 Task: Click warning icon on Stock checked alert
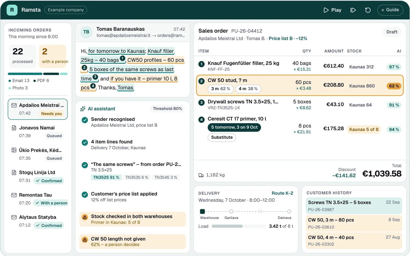coord(85,217)
